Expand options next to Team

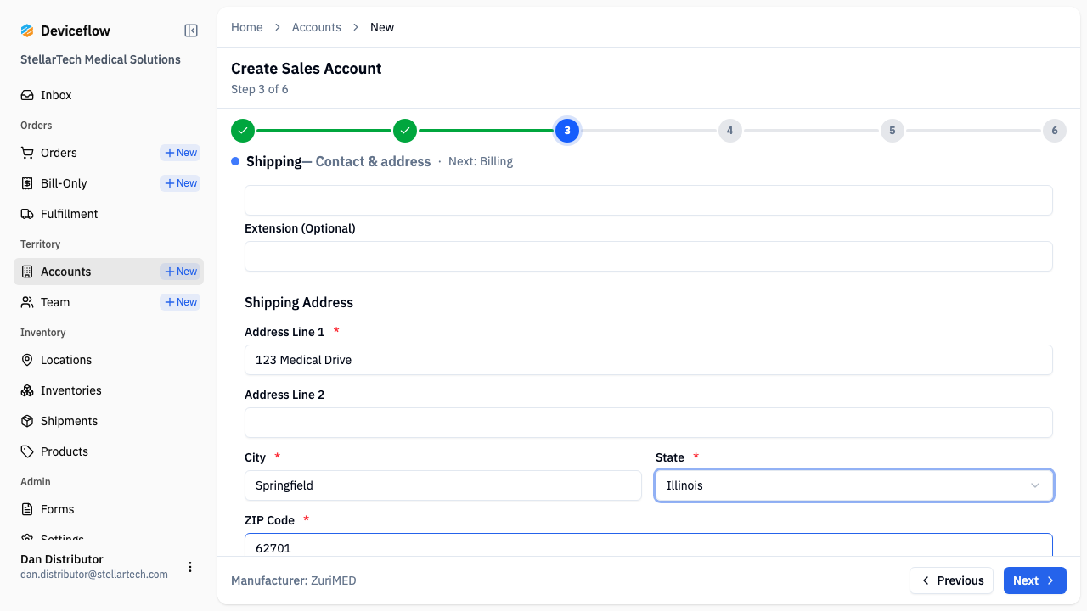pos(179,301)
